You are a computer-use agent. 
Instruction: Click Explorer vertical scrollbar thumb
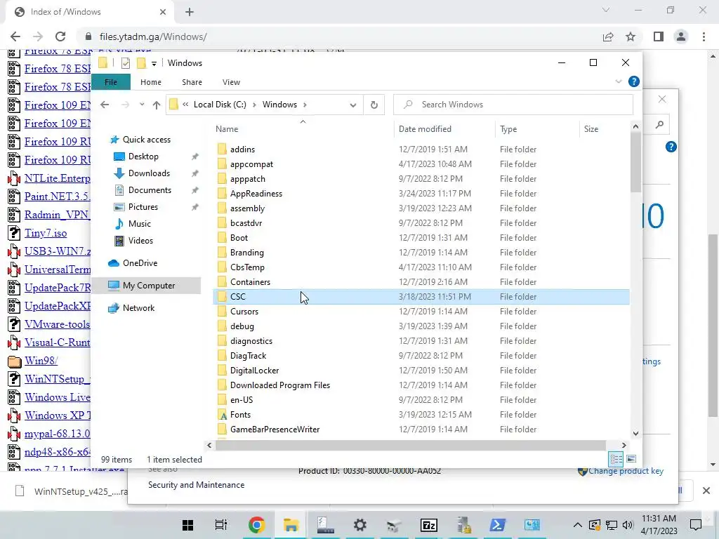[x=635, y=163]
